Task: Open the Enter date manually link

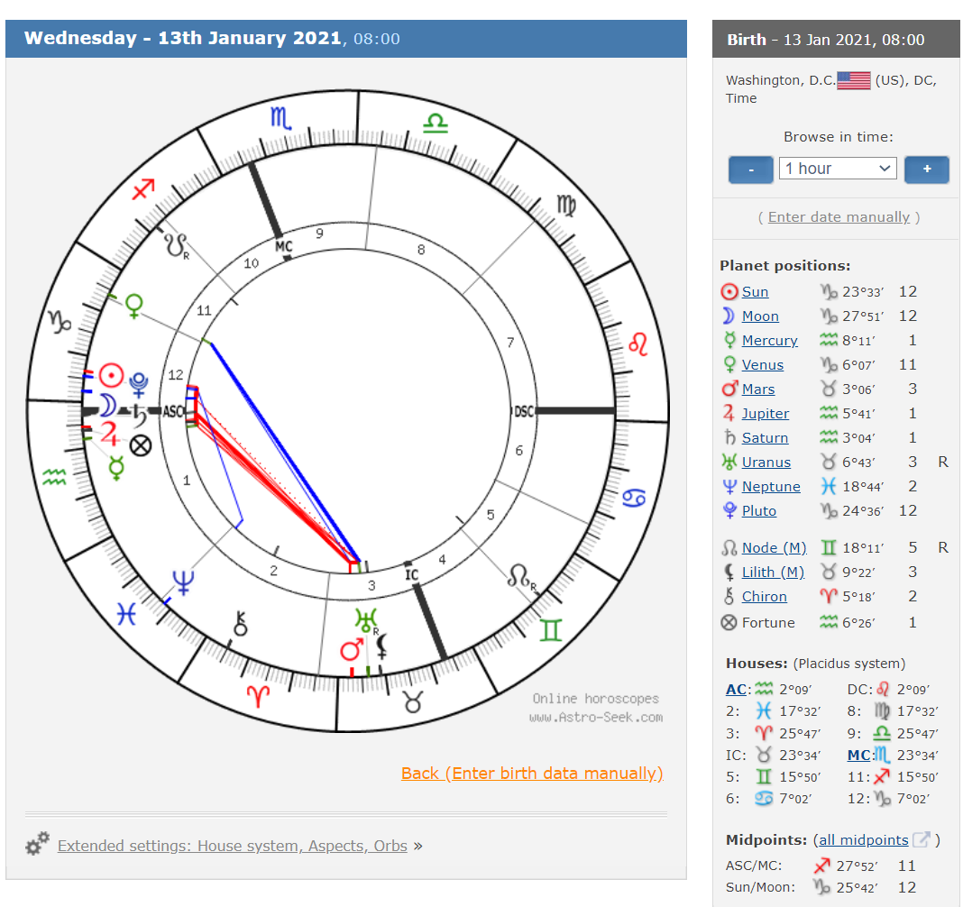Action: [x=839, y=216]
